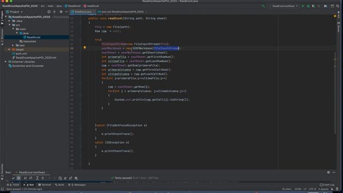Collapse the src folder arrow

tap(10, 25)
